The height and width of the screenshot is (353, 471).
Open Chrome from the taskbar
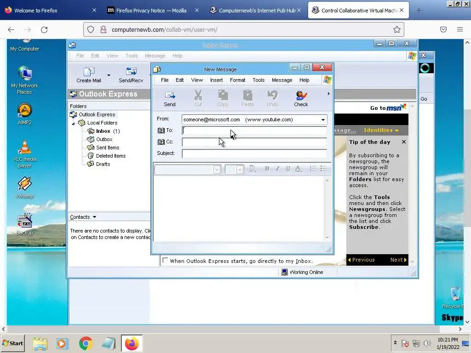(x=86, y=343)
